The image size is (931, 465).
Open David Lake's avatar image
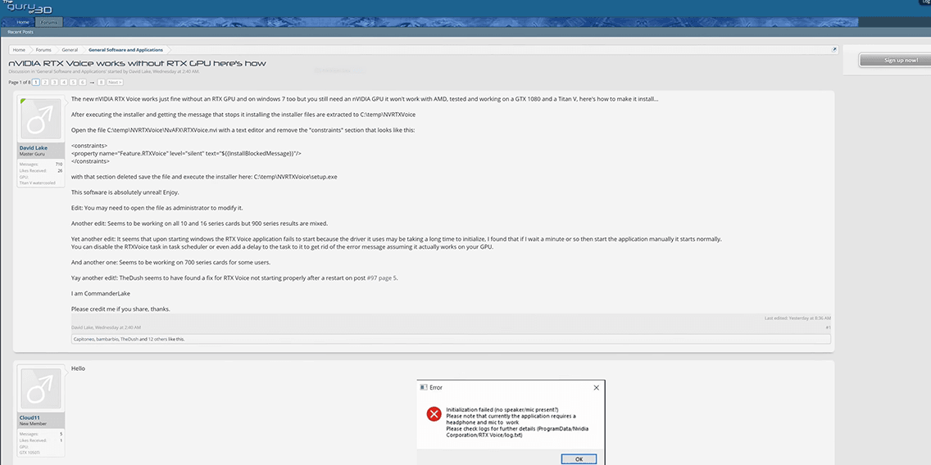41,120
